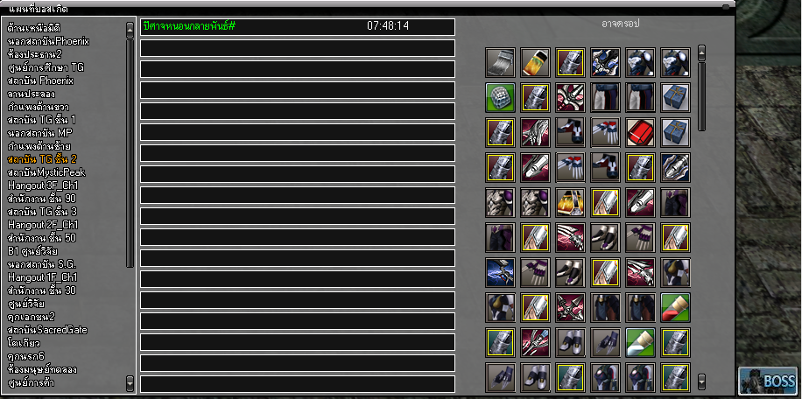Image resolution: width=802 pixels, height=399 pixels.
Task: Click the drop items scrollbar thumb
Action: [x=702, y=96]
